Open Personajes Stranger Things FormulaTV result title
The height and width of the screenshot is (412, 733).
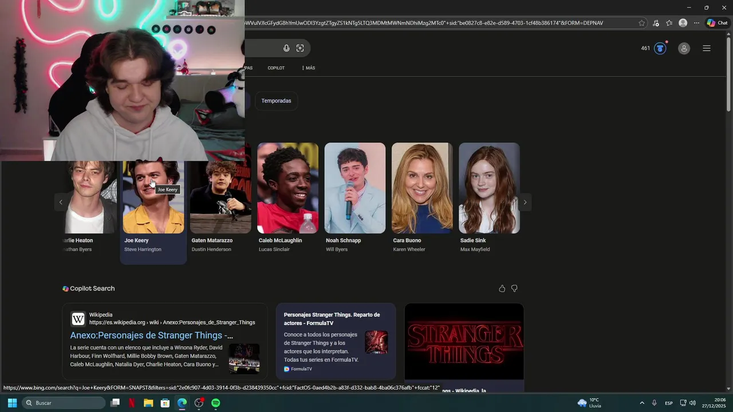click(332, 319)
